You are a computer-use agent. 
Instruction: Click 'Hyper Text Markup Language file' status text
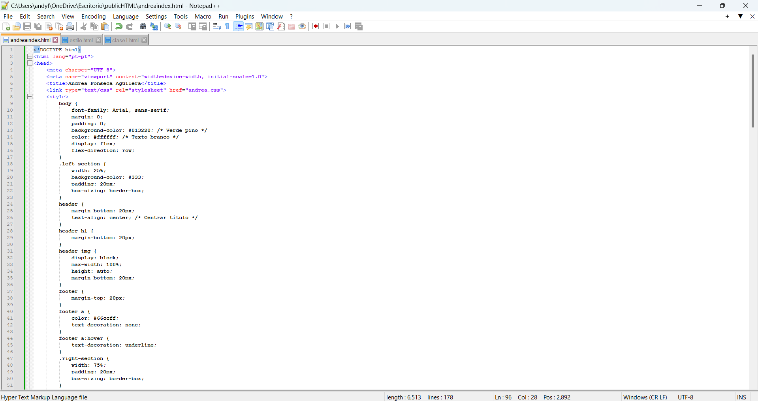tap(44, 397)
